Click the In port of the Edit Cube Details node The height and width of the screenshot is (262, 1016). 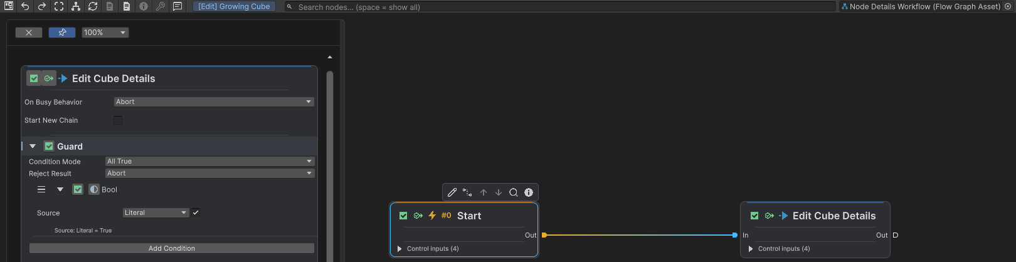click(735, 235)
